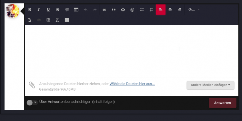Toggle italic formatting
Image resolution: width=242 pixels, height=121 pixels.
point(39,10)
